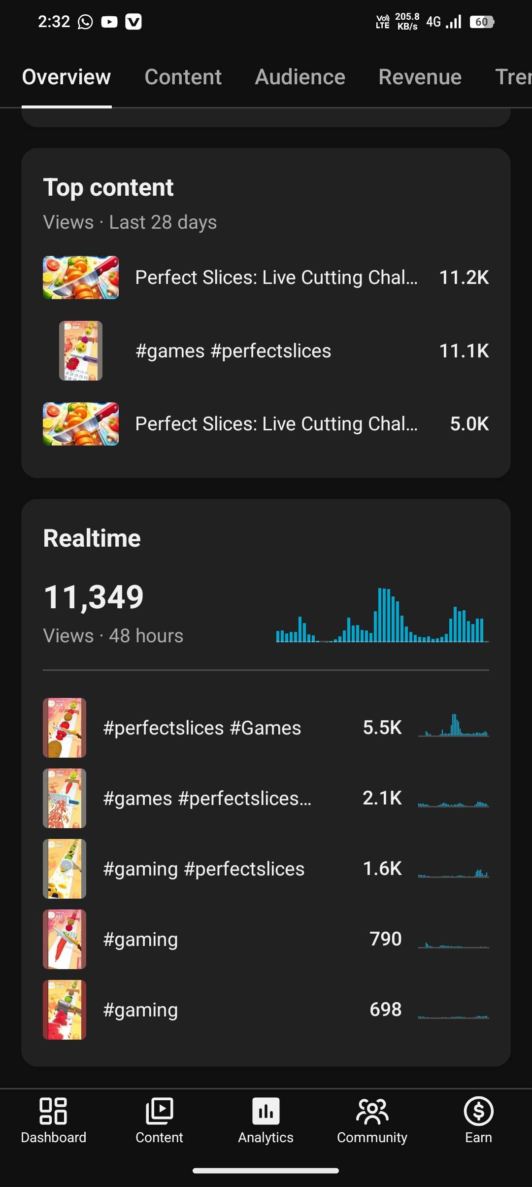Open the #gaming video with 790 views

coord(140,940)
